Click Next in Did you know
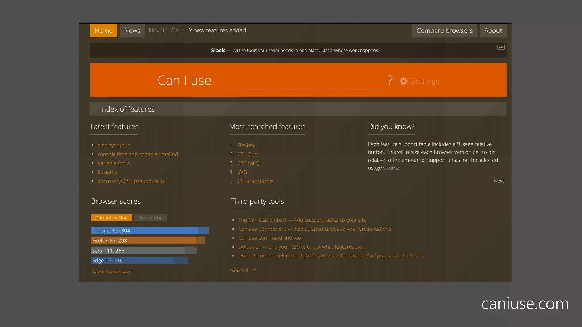The height and width of the screenshot is (327, 582). coord(499,181)
